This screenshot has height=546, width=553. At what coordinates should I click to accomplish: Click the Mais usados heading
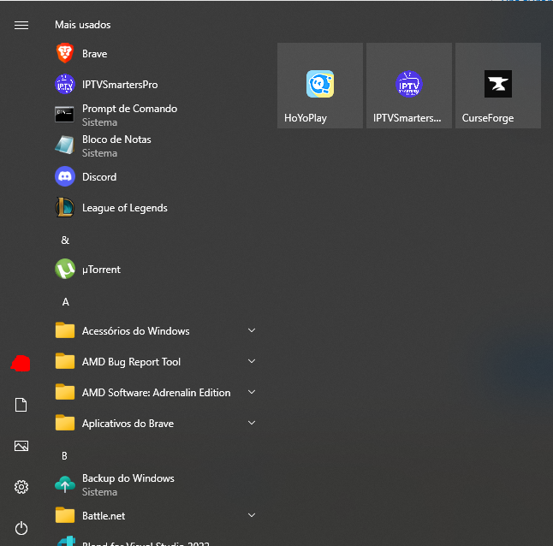click(x=82, y=25)
